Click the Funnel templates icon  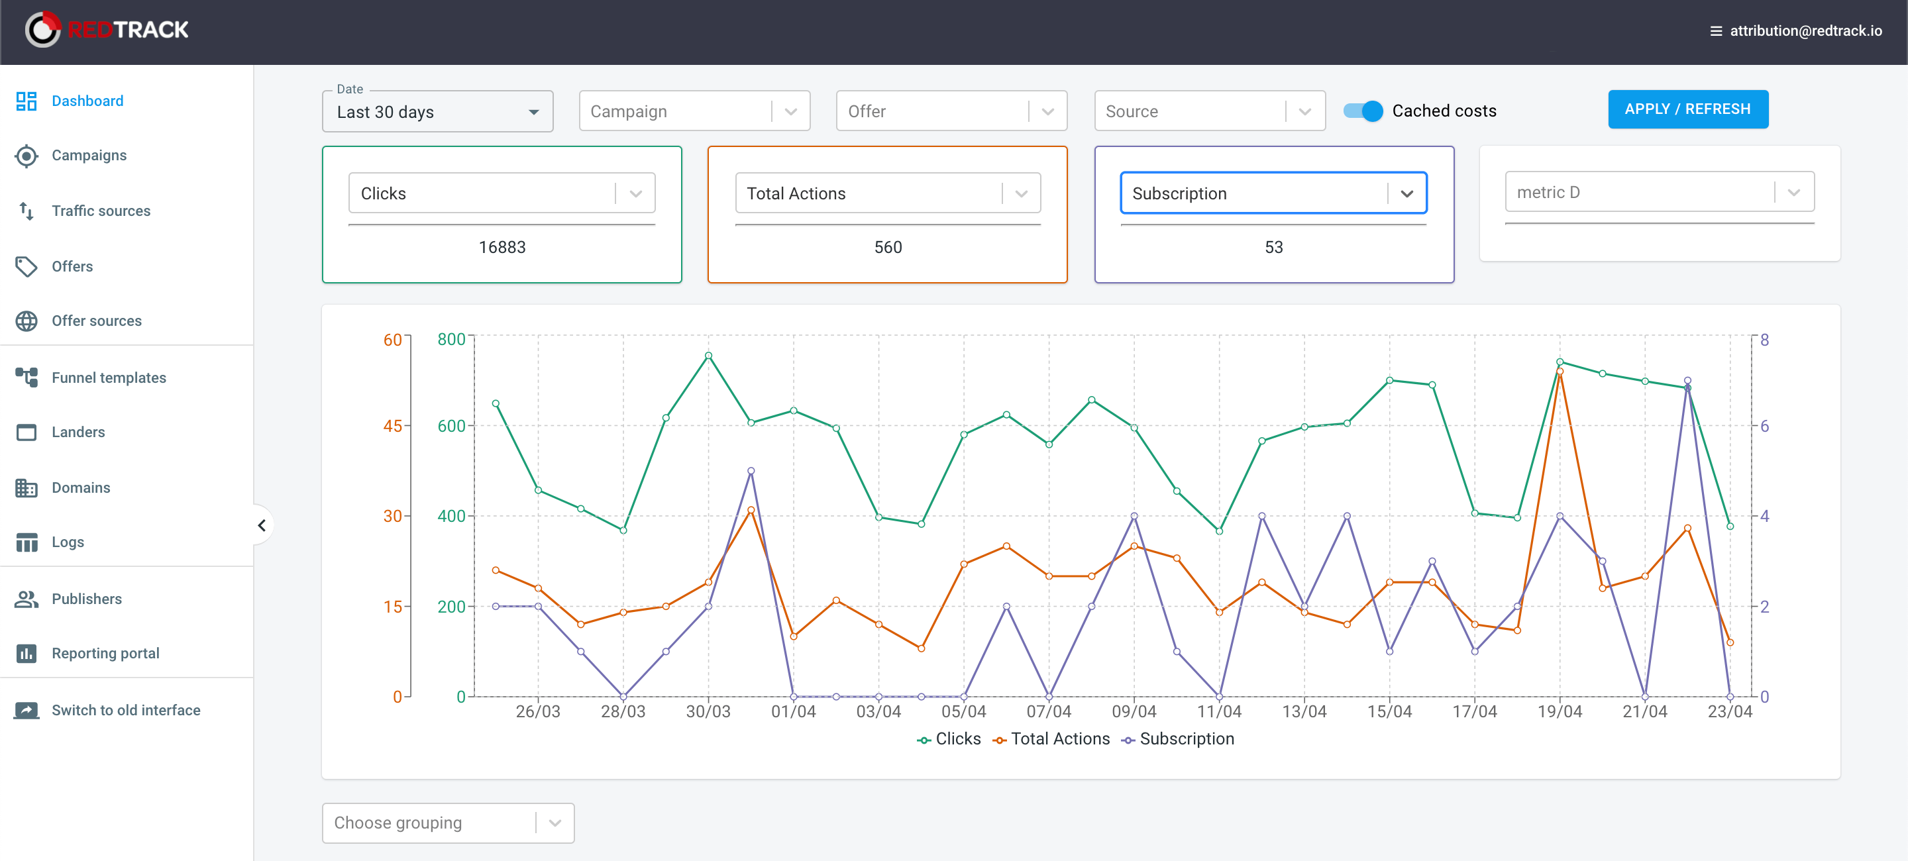(26, 378)
